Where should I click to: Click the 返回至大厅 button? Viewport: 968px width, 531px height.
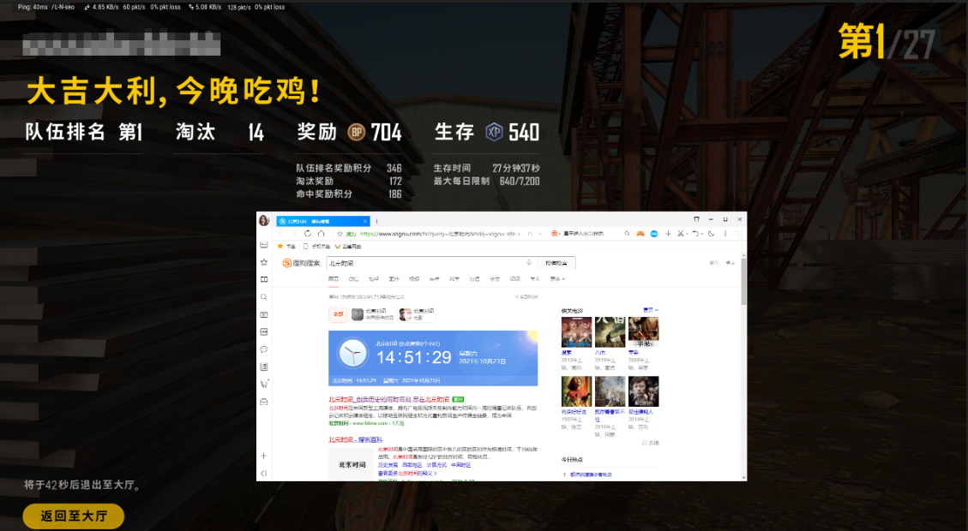coord(74,516)
